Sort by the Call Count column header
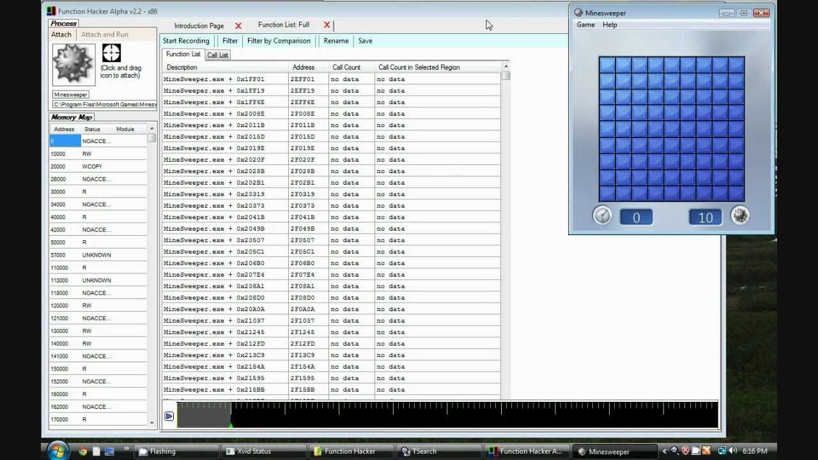 tap(351, 67)
